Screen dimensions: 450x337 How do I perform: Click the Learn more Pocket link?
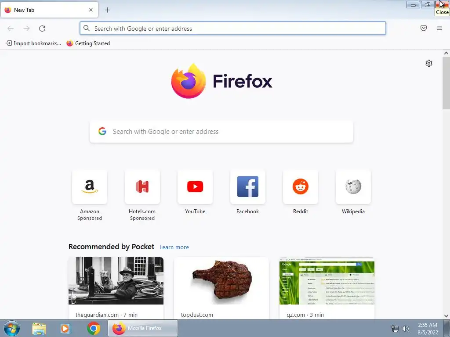pyautogui.click(x=174, y=247)
